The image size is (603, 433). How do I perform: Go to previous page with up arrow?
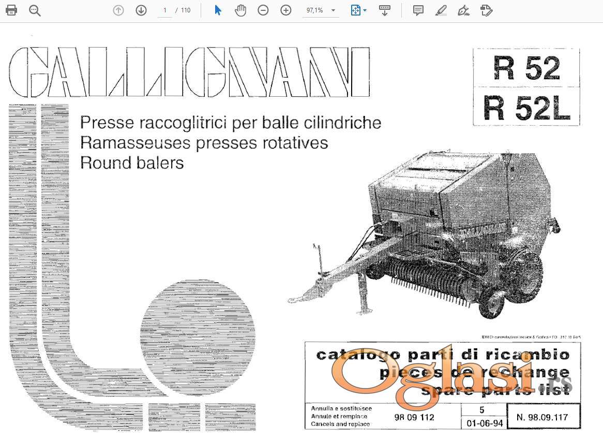(118, 10)
